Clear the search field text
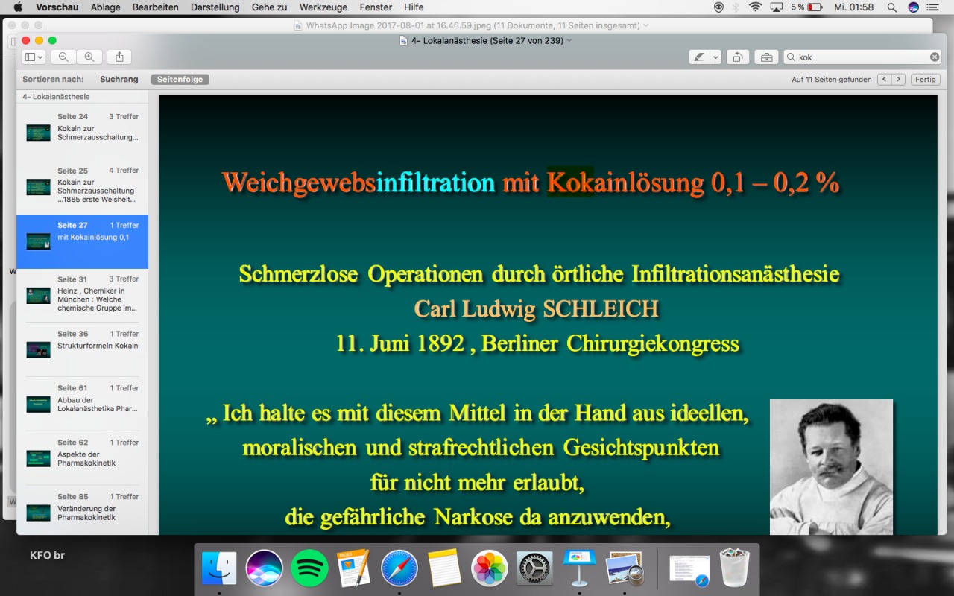This screenshot has height=596, width=954. (x=935, y=57)
